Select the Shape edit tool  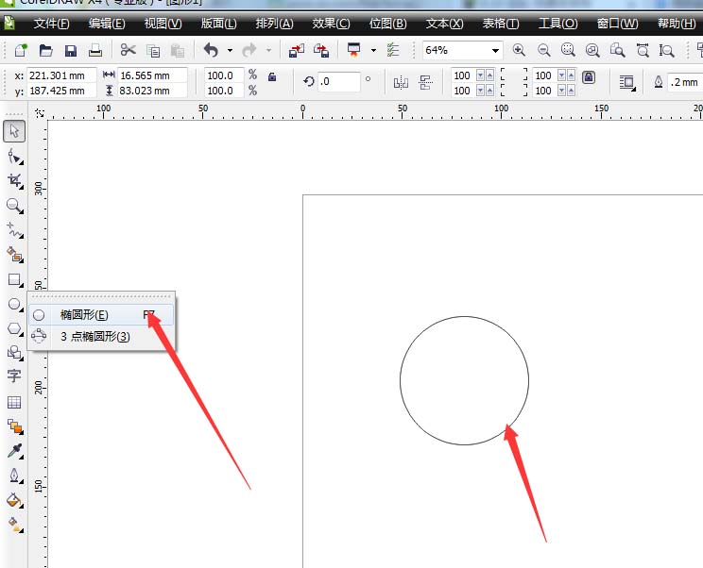click(x=14, y=158)
